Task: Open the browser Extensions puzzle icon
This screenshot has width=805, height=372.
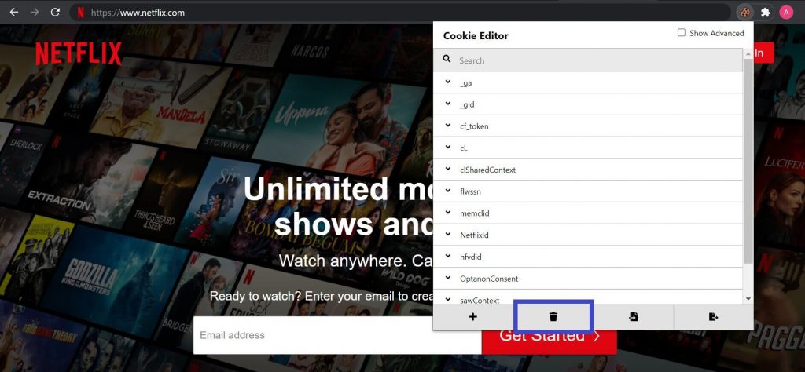Action: [765, 13]
